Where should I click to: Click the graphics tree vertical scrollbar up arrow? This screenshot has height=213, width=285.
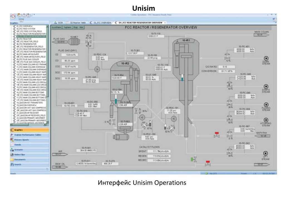[x=47, y=26]
